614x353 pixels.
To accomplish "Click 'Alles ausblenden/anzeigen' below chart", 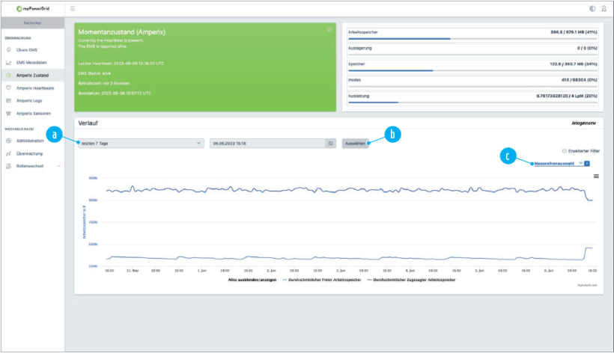I will coord(252,280).
